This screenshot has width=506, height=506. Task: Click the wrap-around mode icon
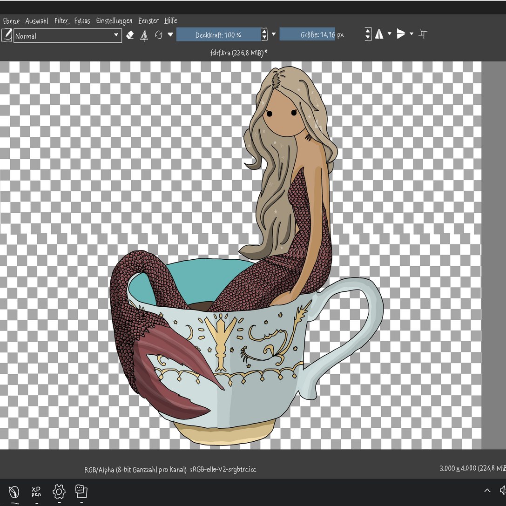(x=423, y=34)
